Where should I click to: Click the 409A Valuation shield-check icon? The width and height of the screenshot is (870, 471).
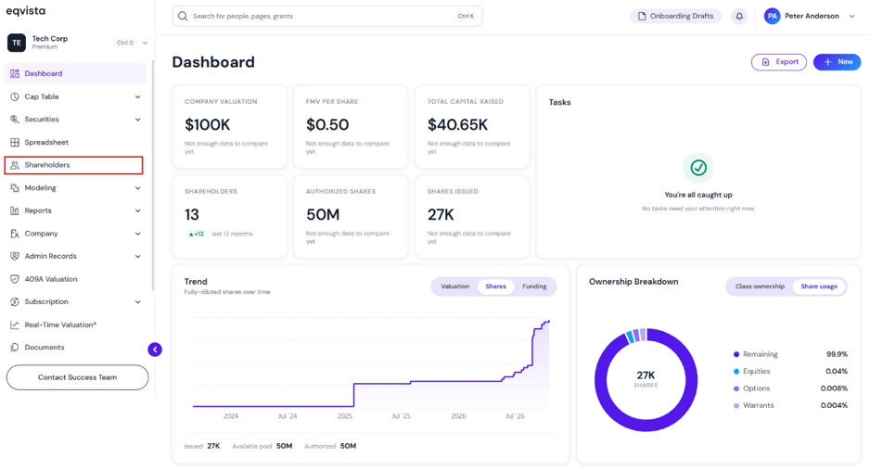15,279
